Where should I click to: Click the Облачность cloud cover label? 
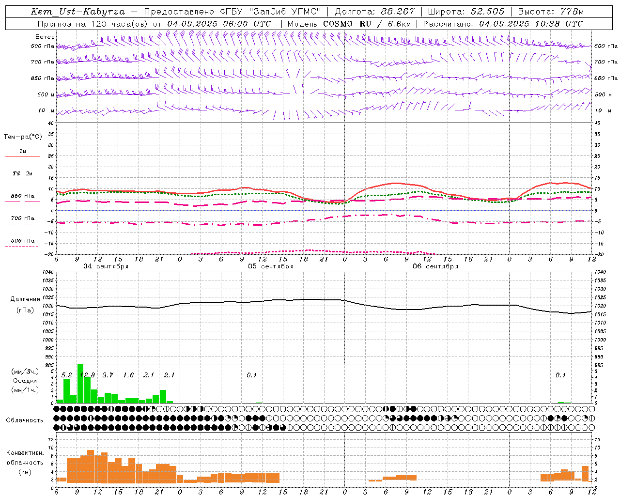tap(25, 420)
